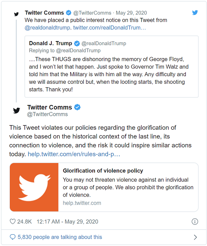Click 5,830 people are talking about this
207x246 pixels.
[60, 237]
